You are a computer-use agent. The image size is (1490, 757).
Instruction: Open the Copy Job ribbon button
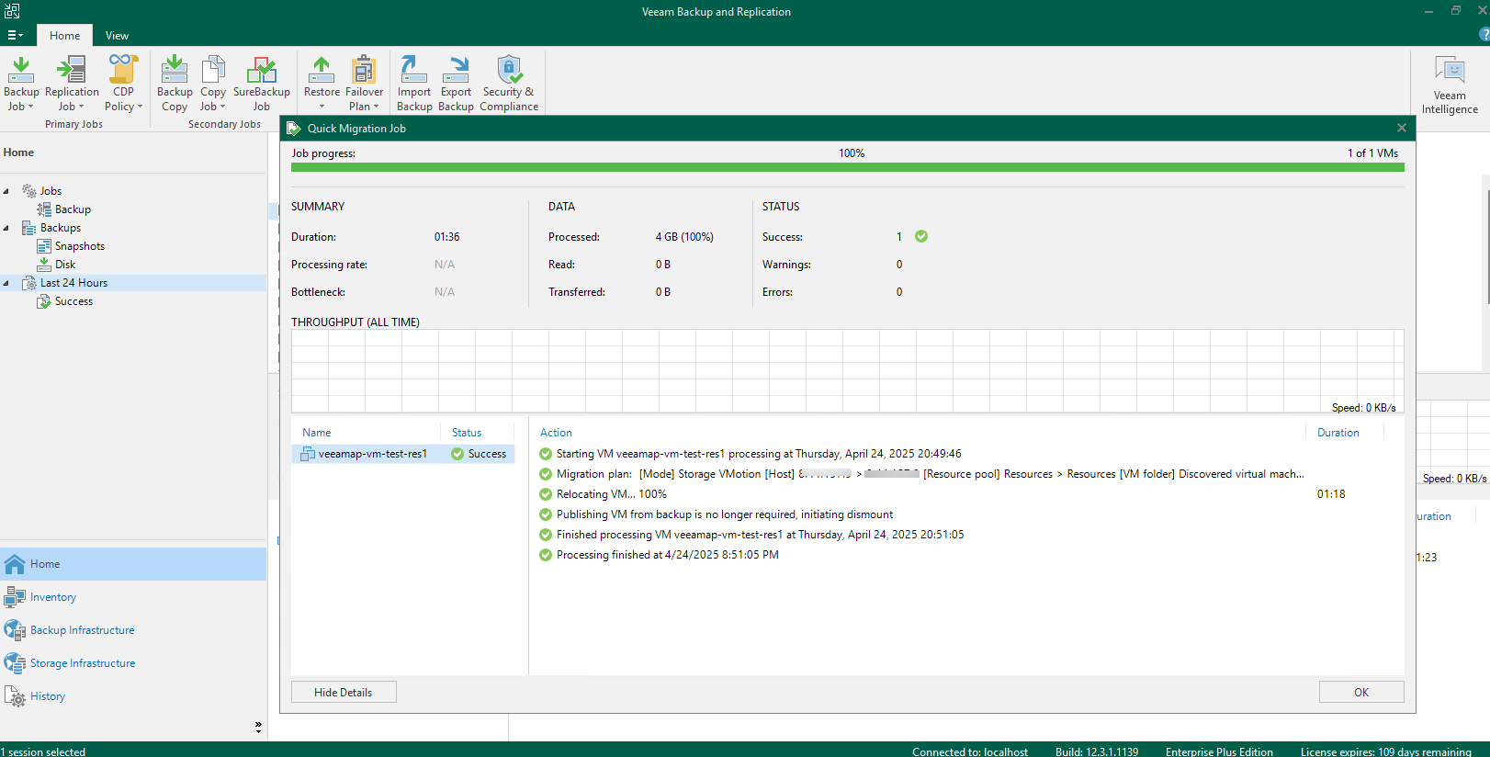[213, 84]
